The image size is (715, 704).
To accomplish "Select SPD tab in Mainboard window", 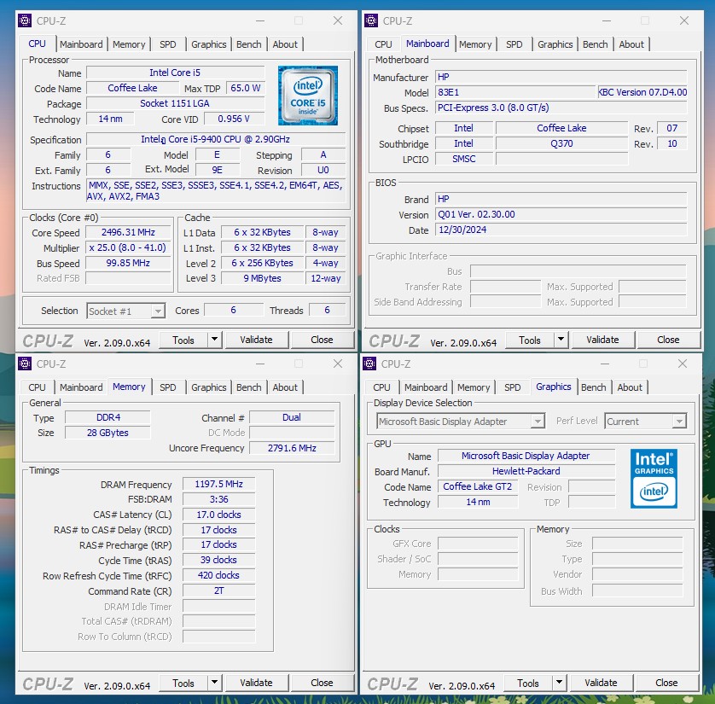I will (514, 44).
